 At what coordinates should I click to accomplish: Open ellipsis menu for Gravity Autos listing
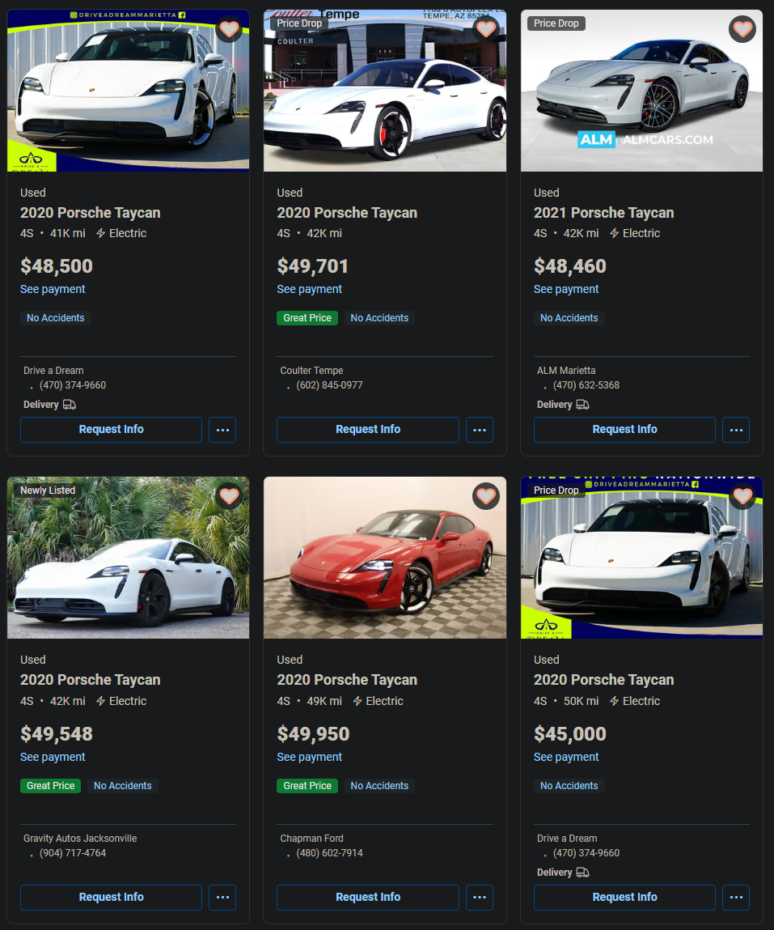point(223,898)
